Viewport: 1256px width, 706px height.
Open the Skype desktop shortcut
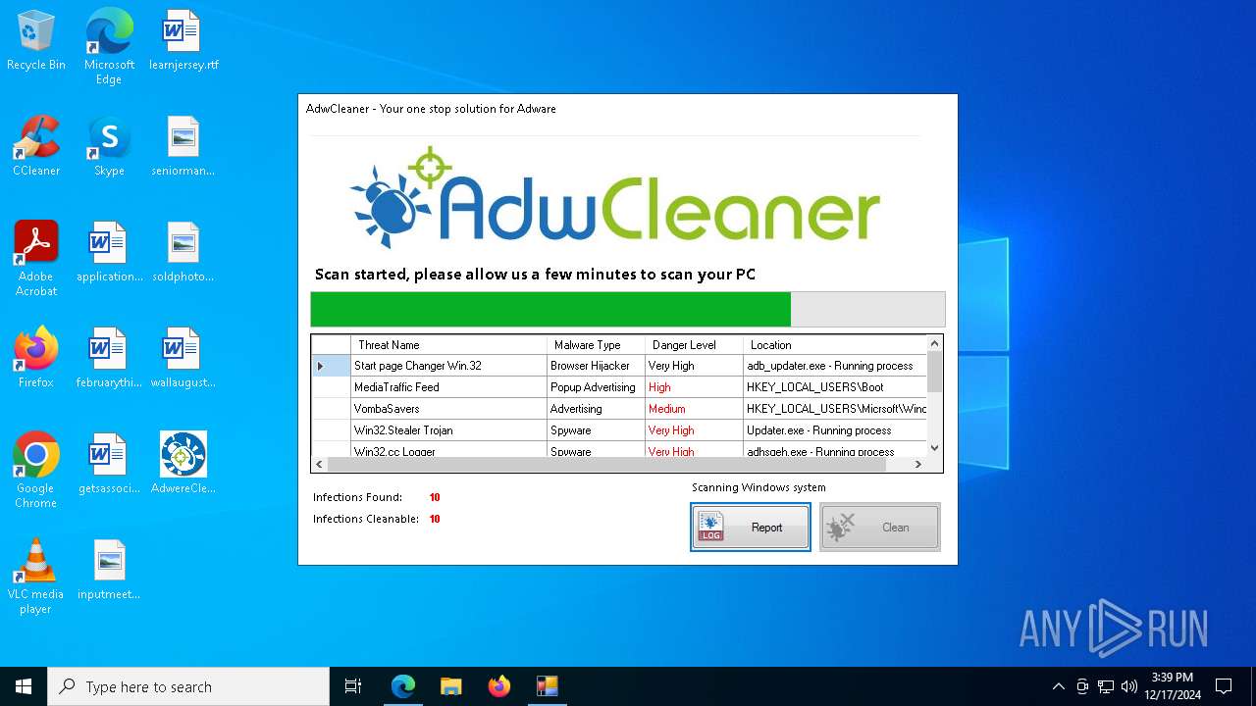coord(109,147)
